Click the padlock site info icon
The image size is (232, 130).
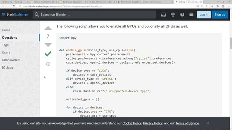pos(20,6)
